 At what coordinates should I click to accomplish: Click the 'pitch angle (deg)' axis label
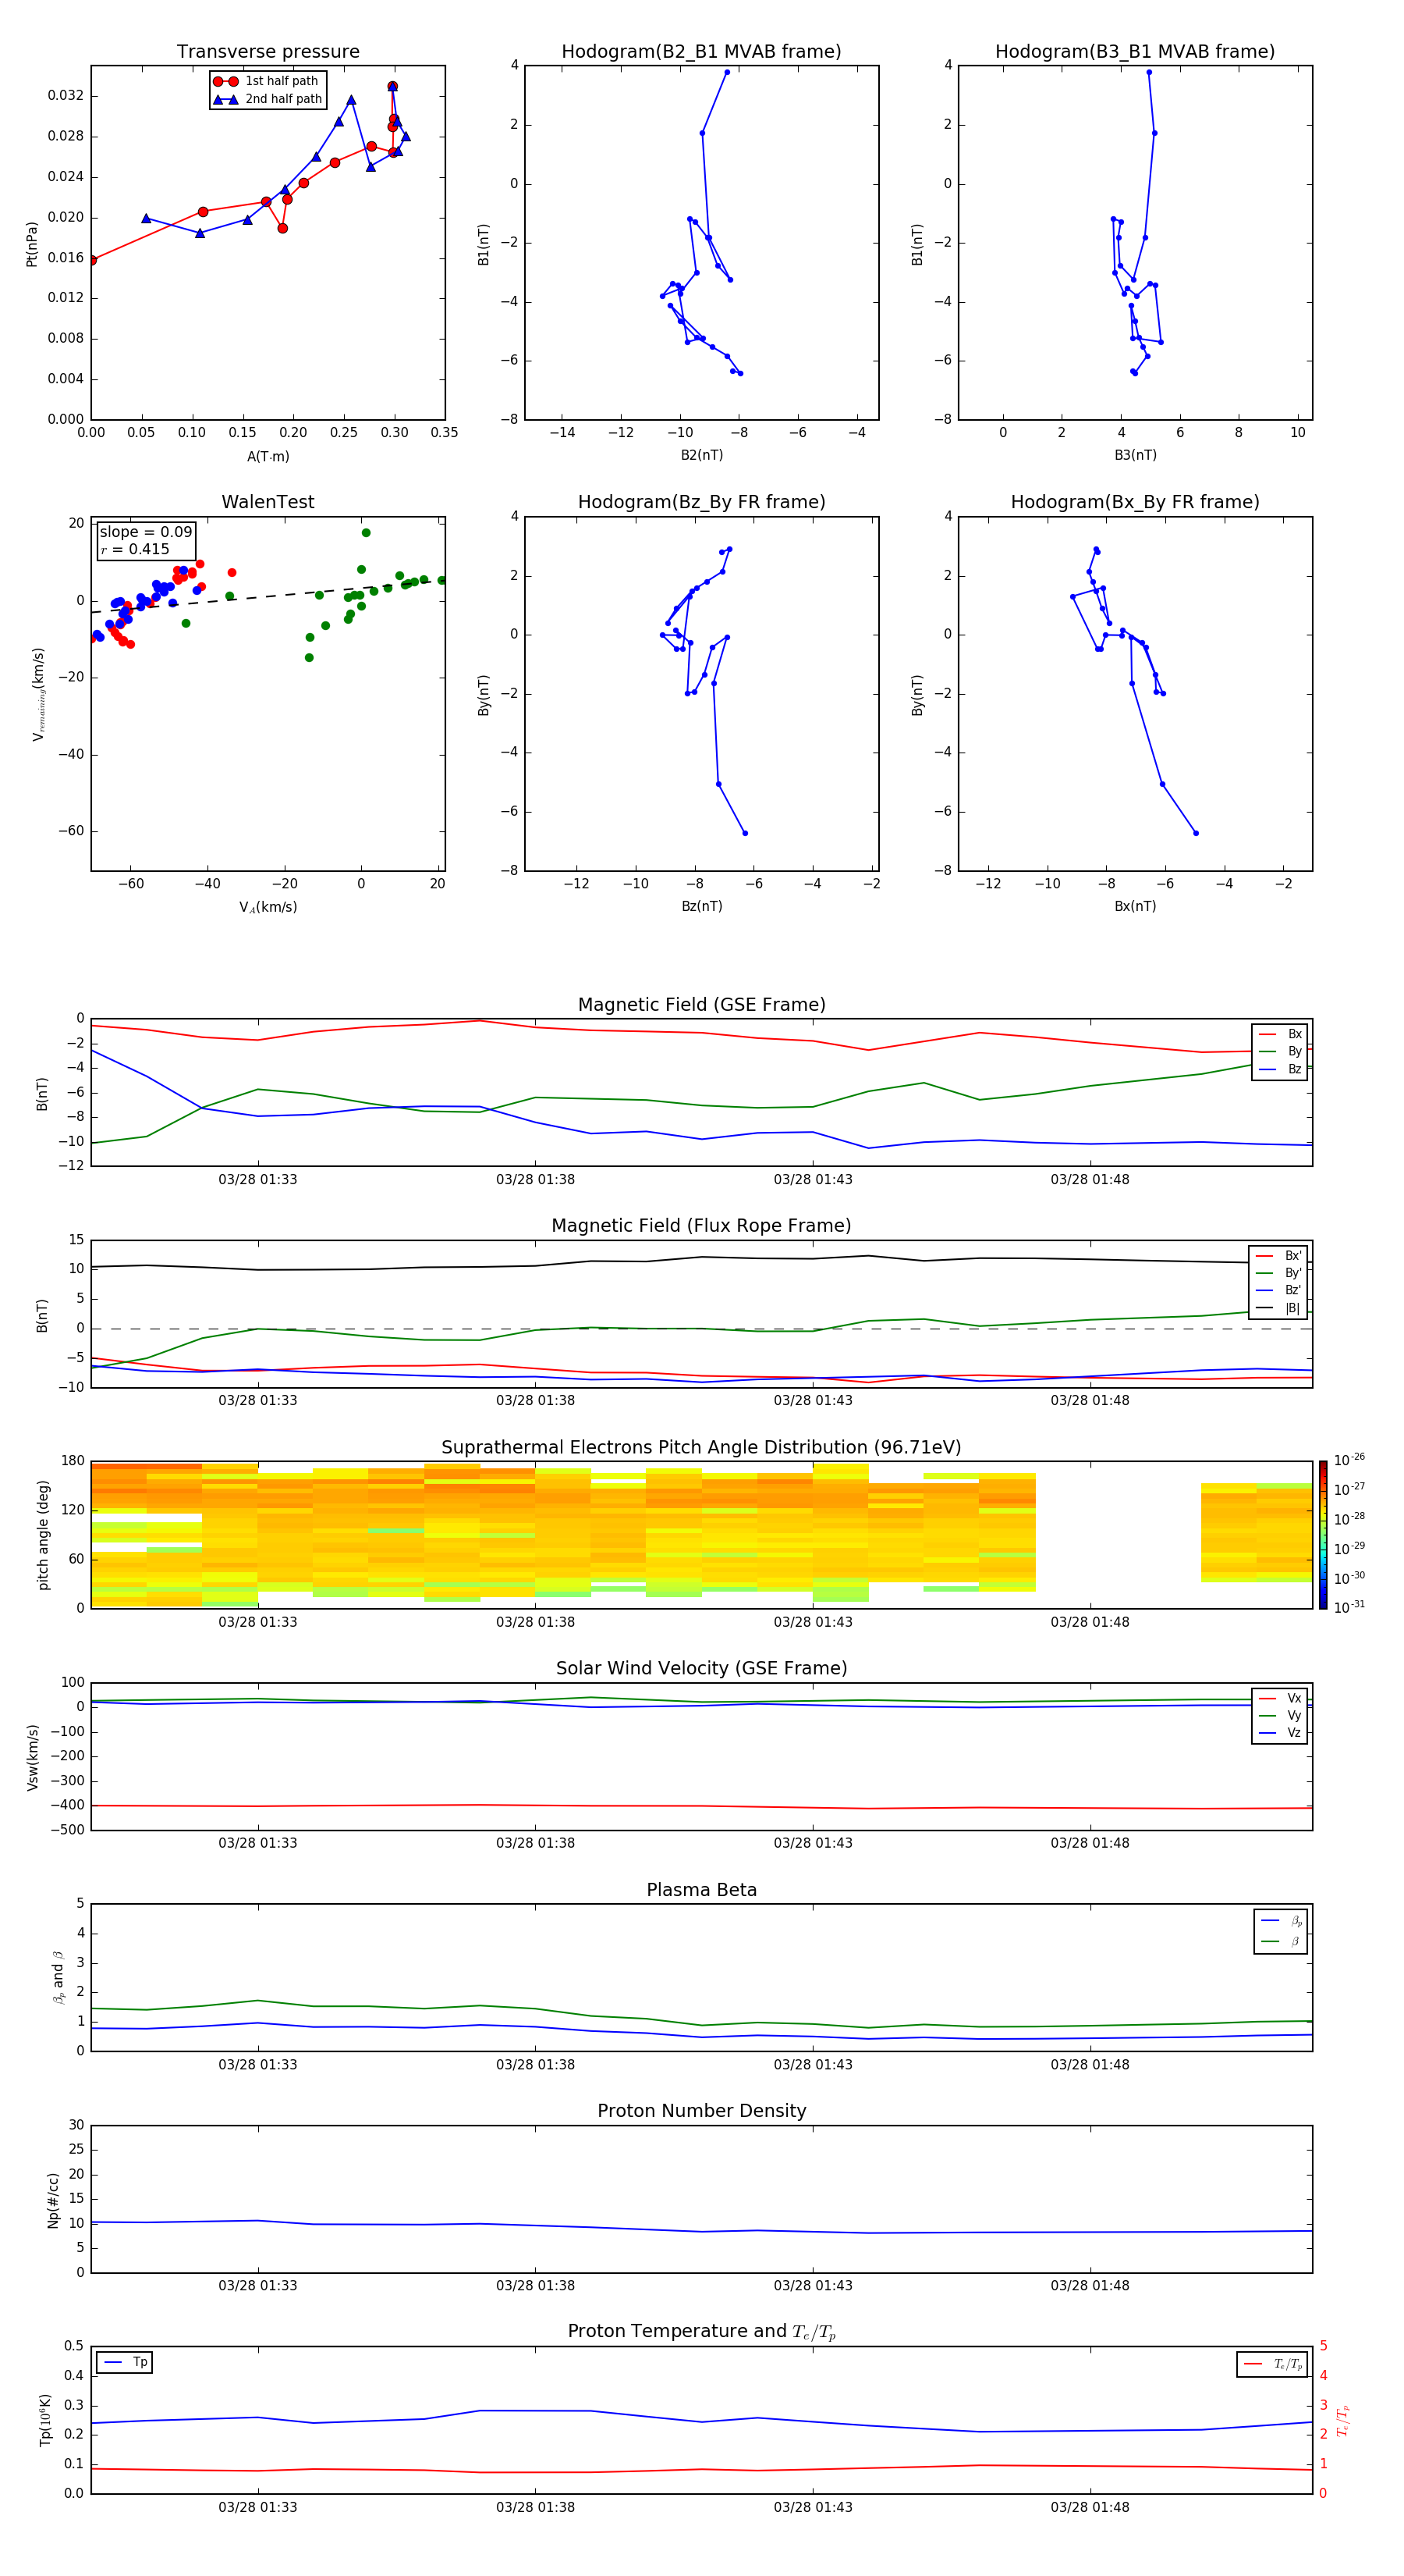pyautogui.click(x=43, y=1536)
